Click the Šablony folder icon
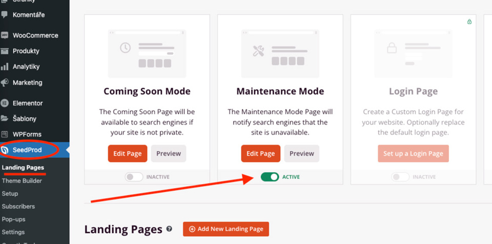Screen dimensions: 492x244 5,119
